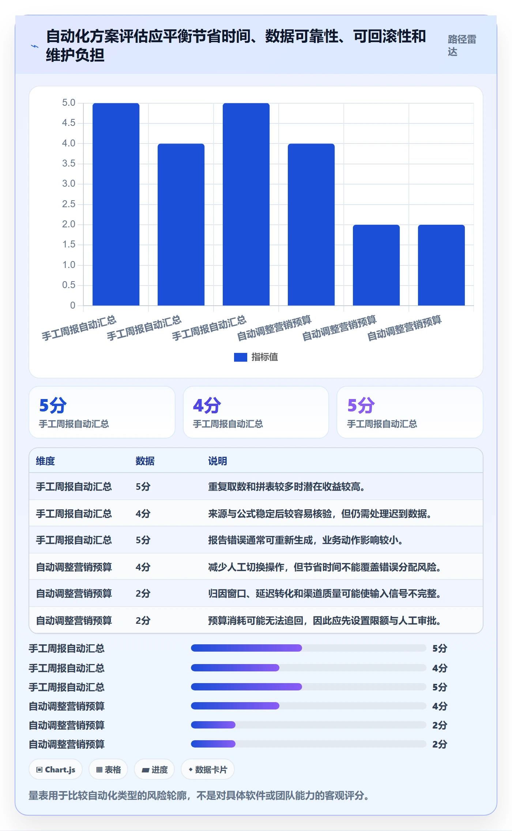The image size is (512, 831).
Task: Click the grid icon in the 表格 chip
Action: [99, 769]
